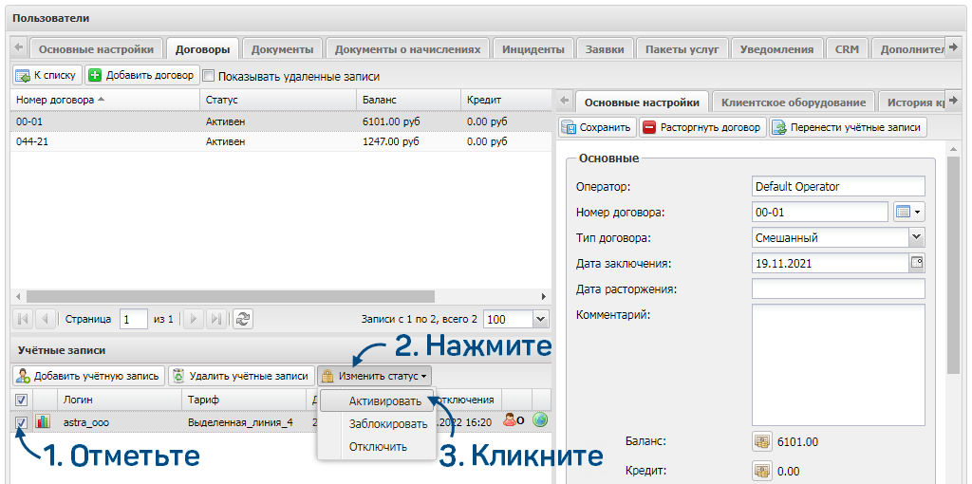Viewport: 972px width, 484px height.
Task: Select contract row 044-21
Action: tap(280, 141)
